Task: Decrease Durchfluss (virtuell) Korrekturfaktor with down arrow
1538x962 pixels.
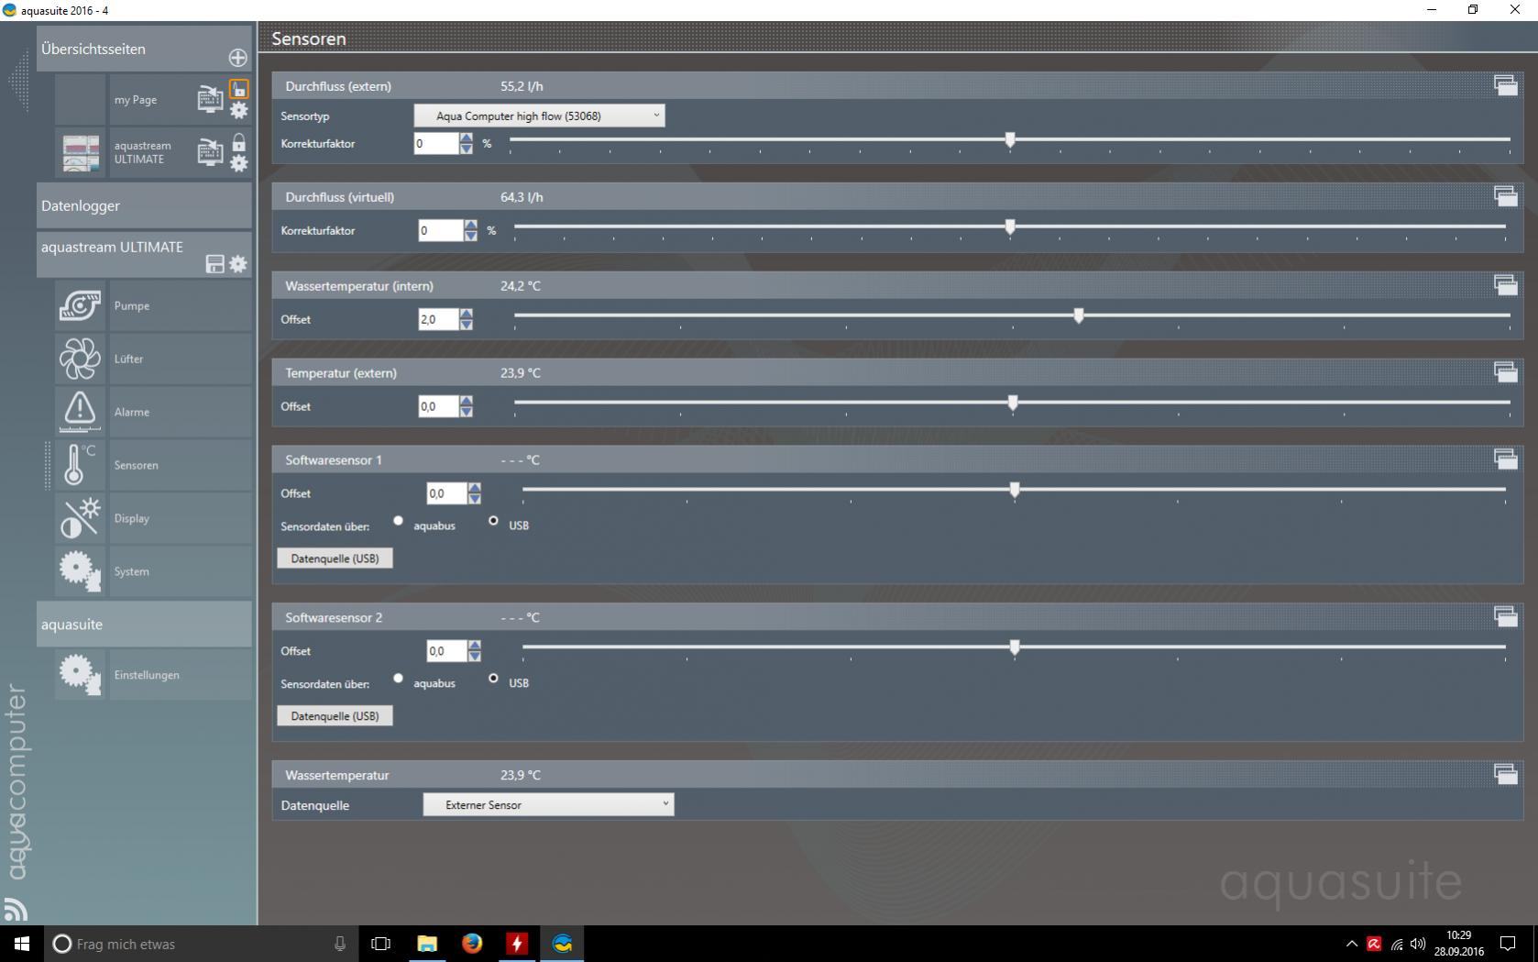Action: [471, 236]
